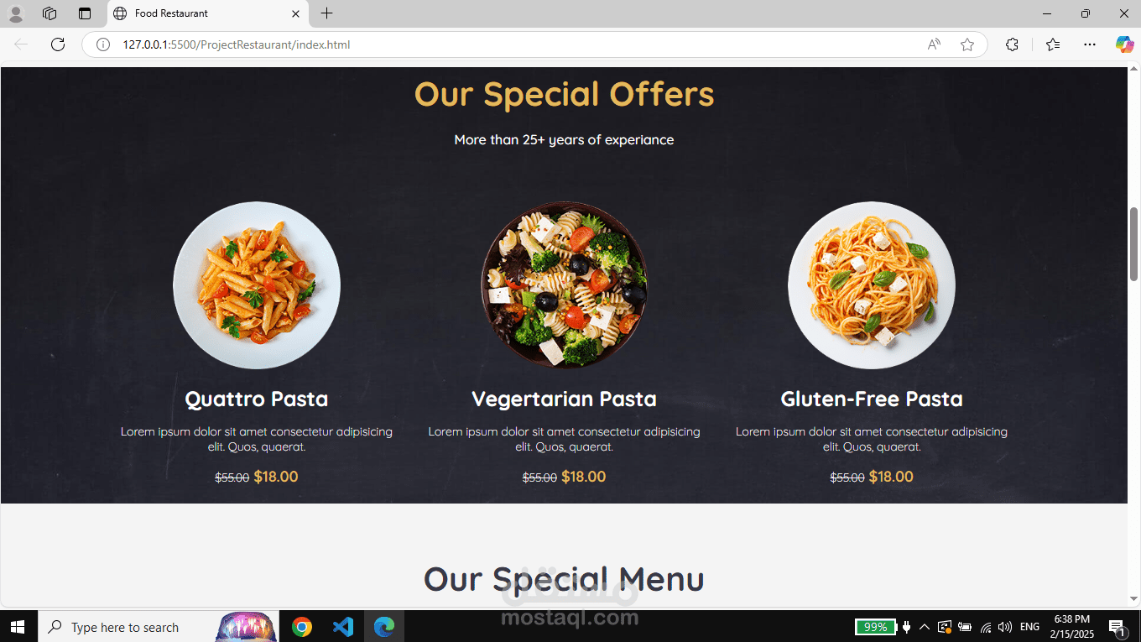Open Visual Studio Code from taskbar
1141x642 pixels.
coord(343,627)
